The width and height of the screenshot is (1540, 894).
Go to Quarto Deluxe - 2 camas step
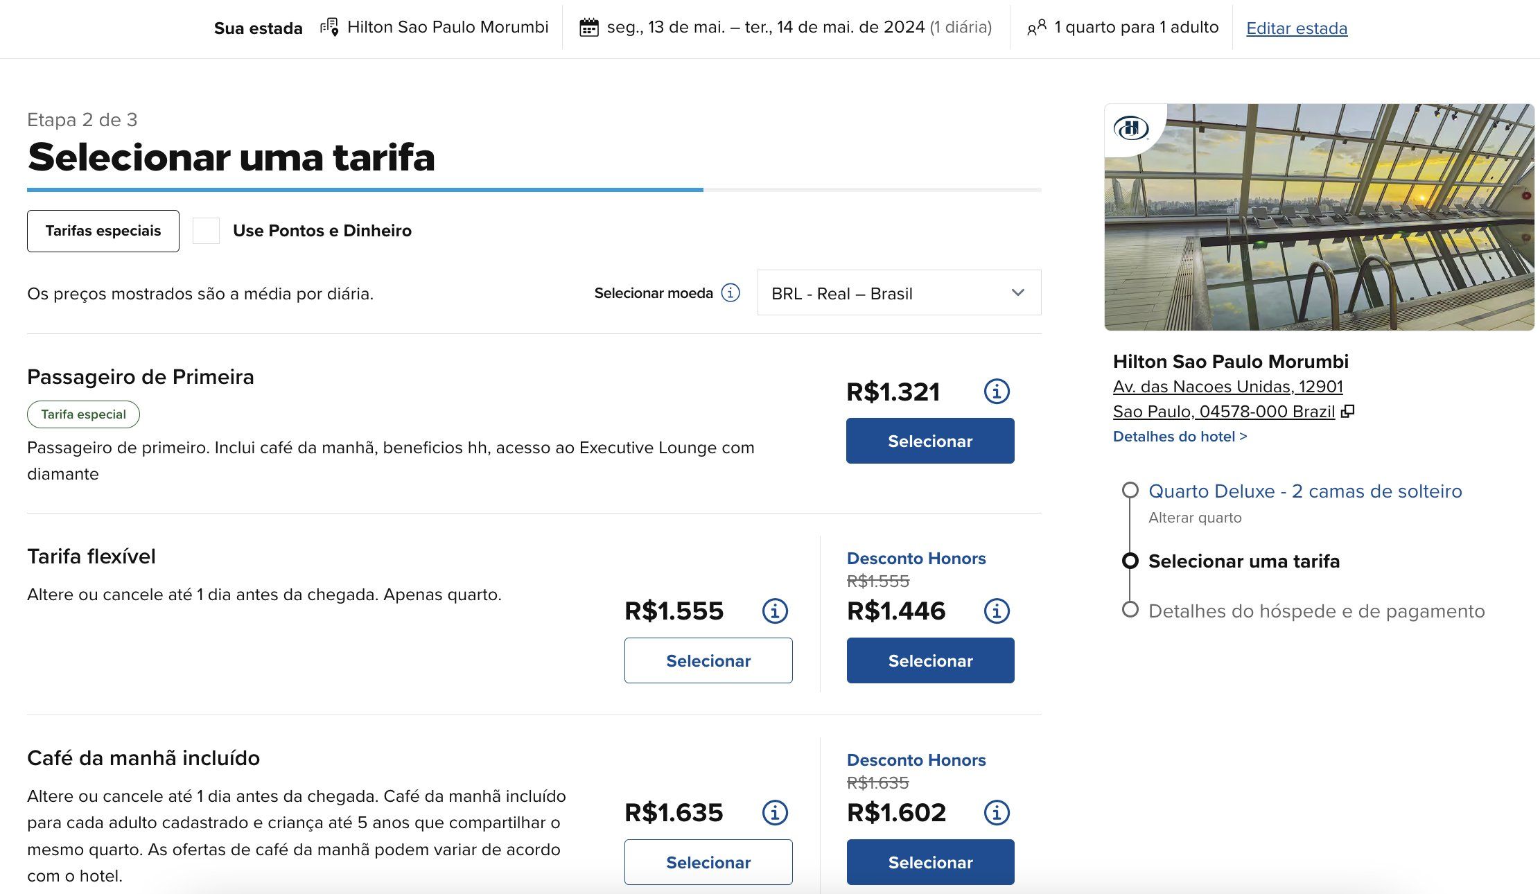coord(1305,491)
